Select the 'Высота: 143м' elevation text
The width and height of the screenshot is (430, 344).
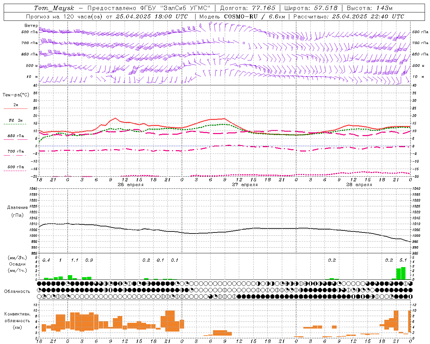click(370, 8)
